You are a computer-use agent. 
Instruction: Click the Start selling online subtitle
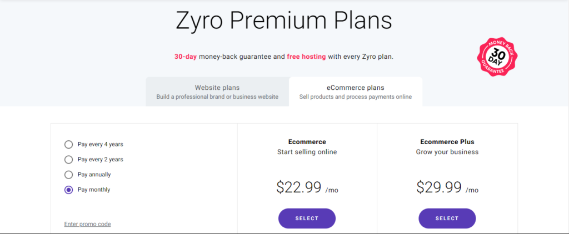point(307,152)
